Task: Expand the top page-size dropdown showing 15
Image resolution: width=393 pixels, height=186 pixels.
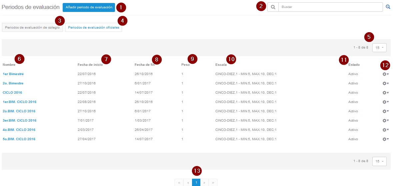Action: pyautogui.click(x=379, y=48)
